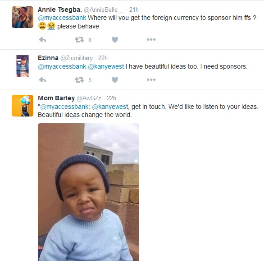Reply to Annie Tsegba's tweet

(42, 40)
